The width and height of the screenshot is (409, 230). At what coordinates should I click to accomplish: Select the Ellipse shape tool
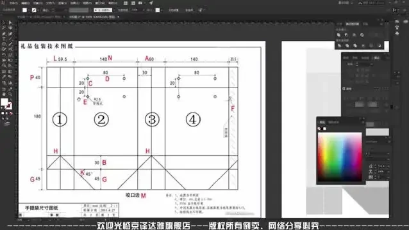pos(4,43)
